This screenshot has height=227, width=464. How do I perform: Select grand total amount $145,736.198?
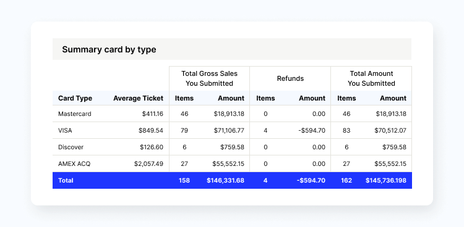pos(386,180)
